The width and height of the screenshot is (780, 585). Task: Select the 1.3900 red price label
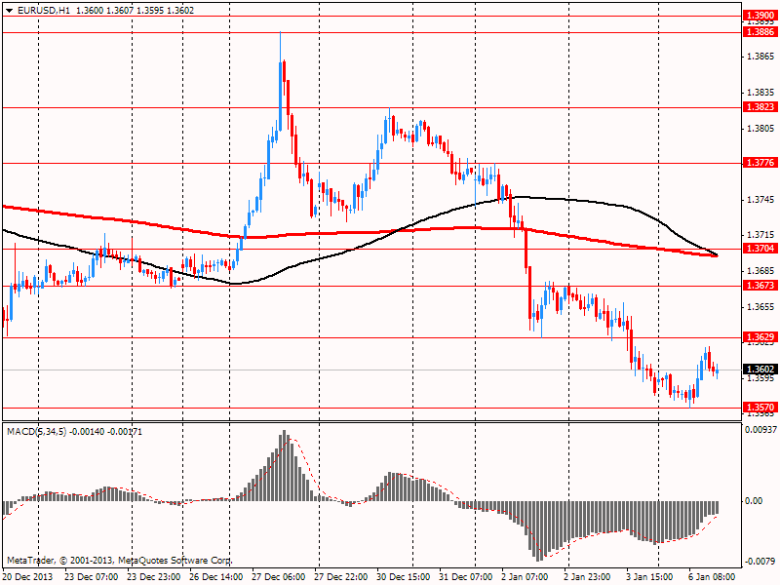point(760,16)
